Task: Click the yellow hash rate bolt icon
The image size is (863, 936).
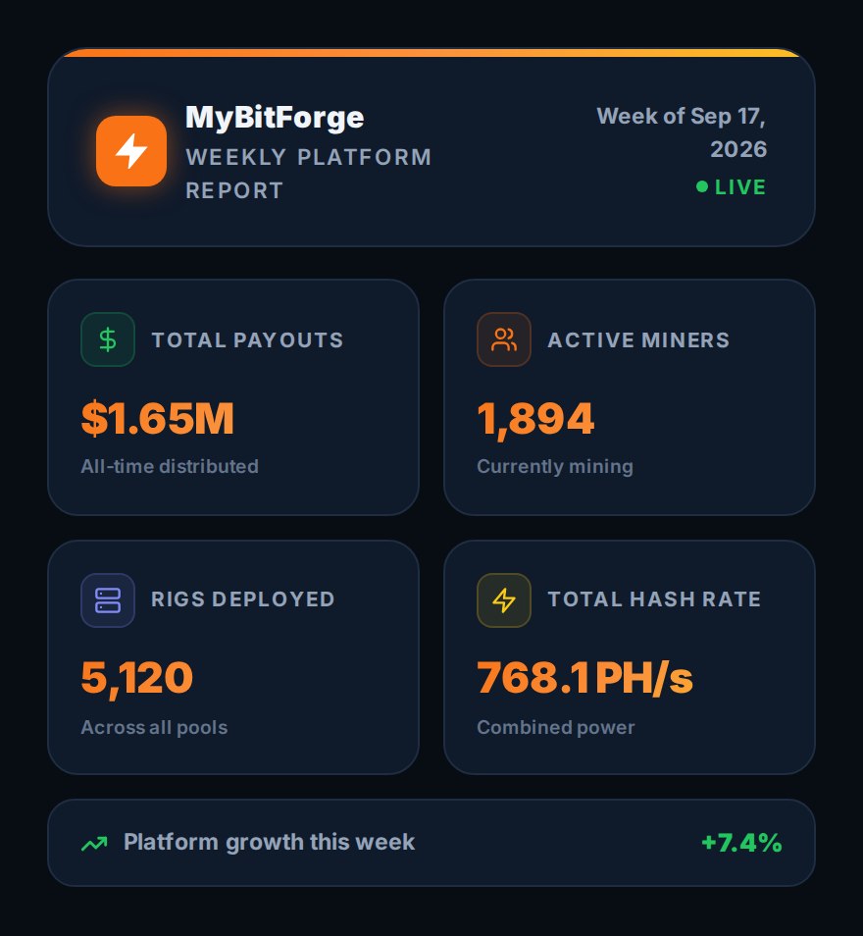Action: coord(504,599)
